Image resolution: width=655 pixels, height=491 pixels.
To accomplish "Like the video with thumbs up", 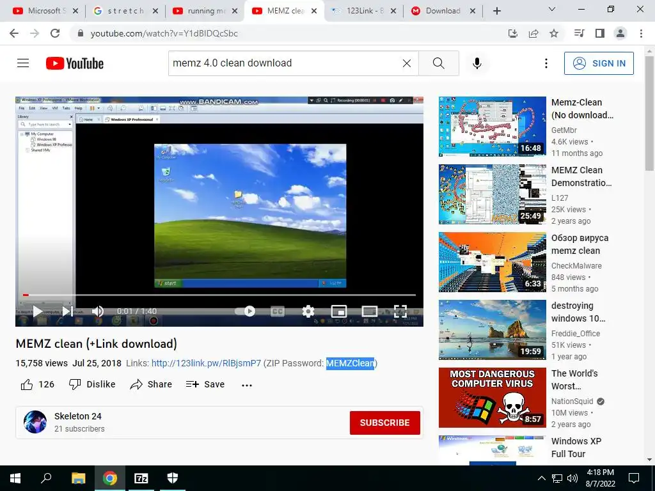I will [38, 384].
